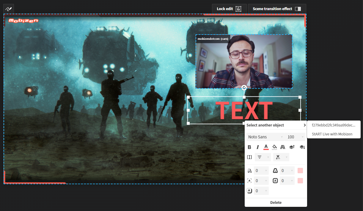
Task: Open the font size 100 dropdown
Action: pyautogui.click(x=296, y=137)
